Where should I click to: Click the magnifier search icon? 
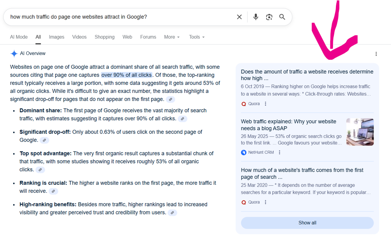pos(282,17)
